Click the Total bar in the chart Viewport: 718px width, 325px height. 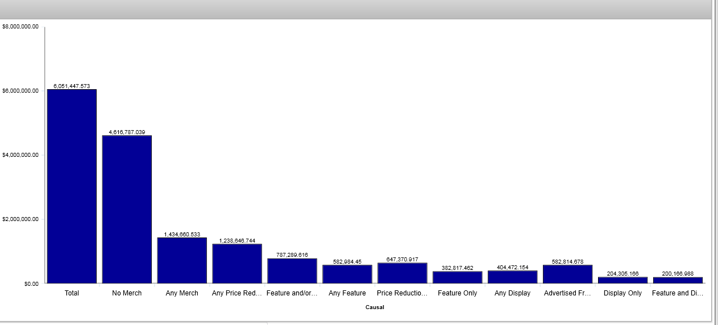click(x=72, y=186)
